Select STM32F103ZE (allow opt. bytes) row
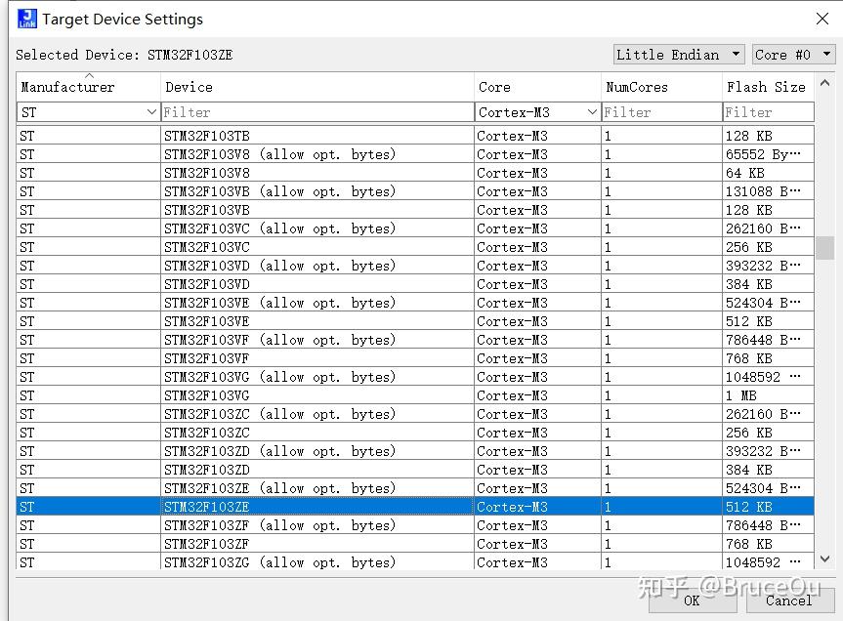 click(415, 488)
